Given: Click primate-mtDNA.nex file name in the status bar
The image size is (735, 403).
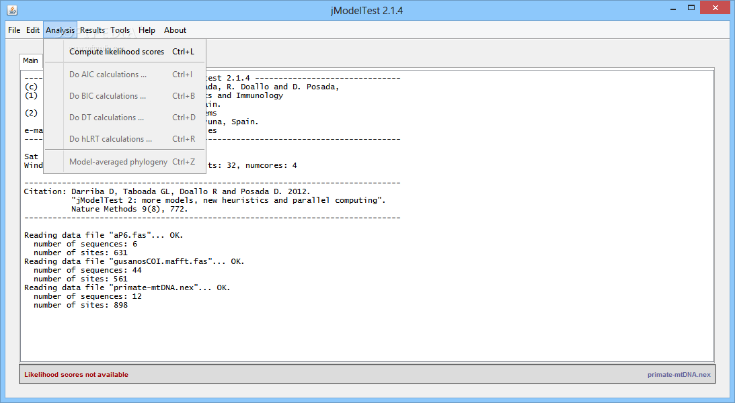Looking at the screenshot, I should pos(679,374).
